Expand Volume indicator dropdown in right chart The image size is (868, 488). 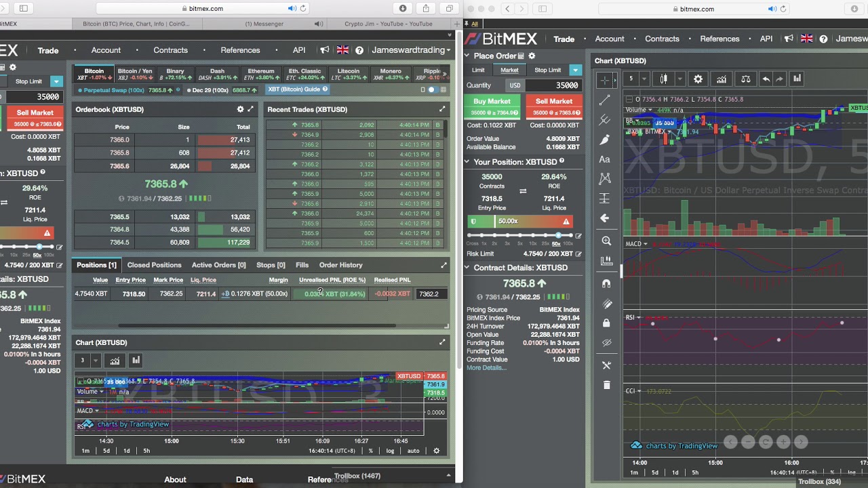[650, 110]
